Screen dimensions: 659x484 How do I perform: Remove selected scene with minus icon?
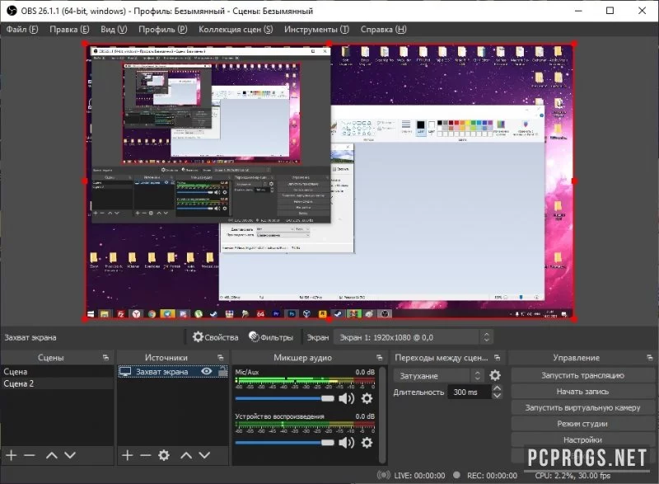(30, 455)
